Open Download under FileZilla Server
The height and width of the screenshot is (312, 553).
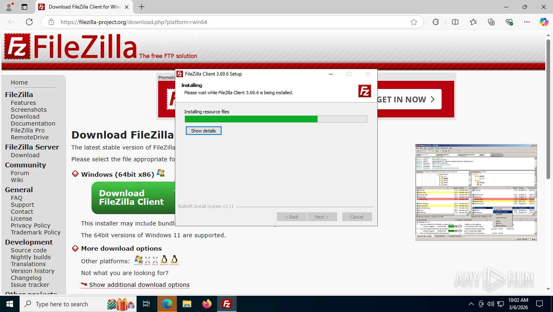(x=25, y=155)
